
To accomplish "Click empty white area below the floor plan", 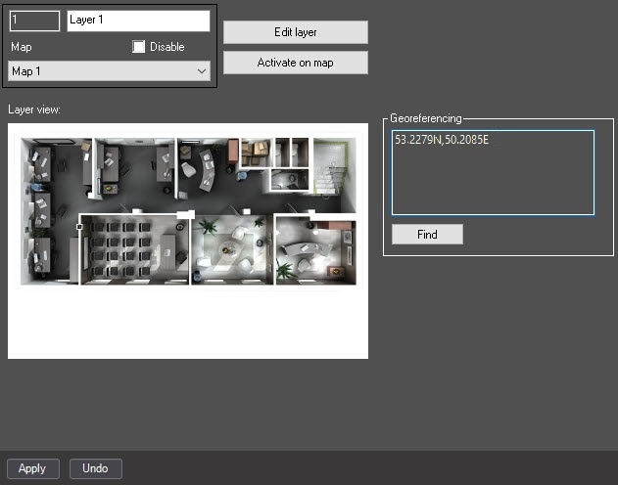I will 186,323.
